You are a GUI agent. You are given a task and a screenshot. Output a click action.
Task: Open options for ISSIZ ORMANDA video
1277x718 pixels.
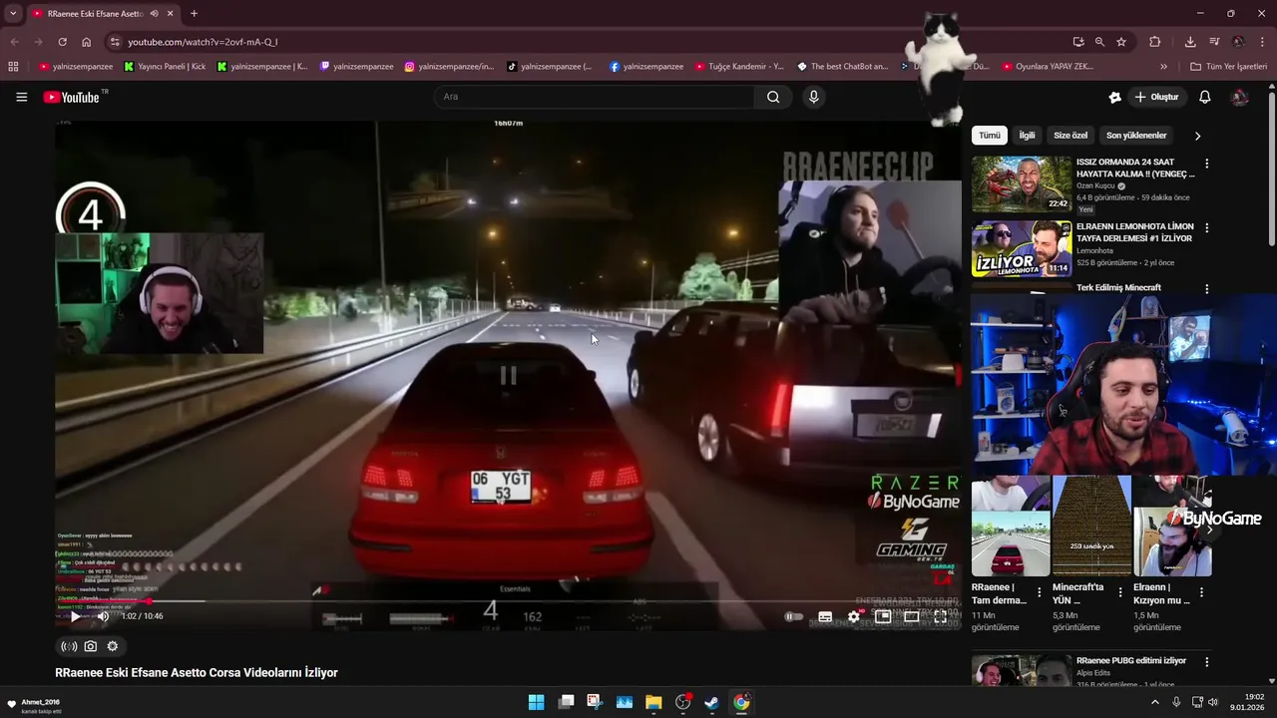[x=1206, y=164]
